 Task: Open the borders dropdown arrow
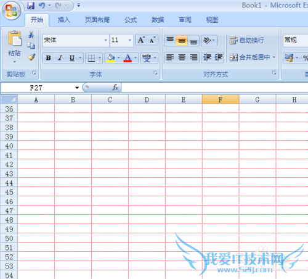tap(100, 58)
